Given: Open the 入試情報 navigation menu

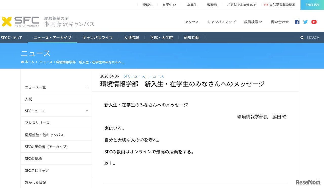Looking at the screenshot, I should 131,37.
